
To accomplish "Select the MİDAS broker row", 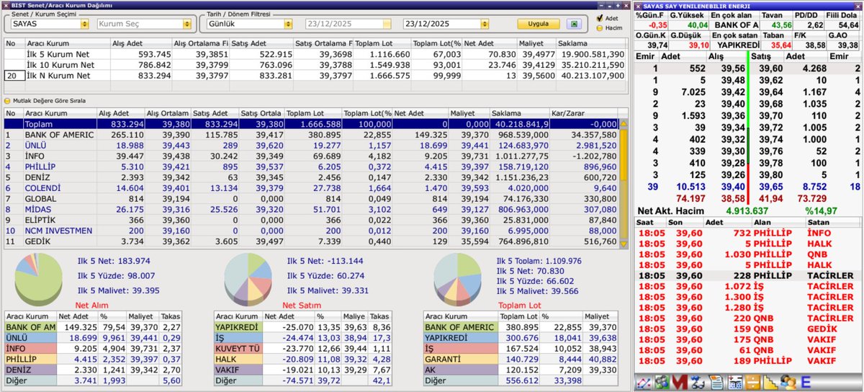I will click(x=312, y=209).
